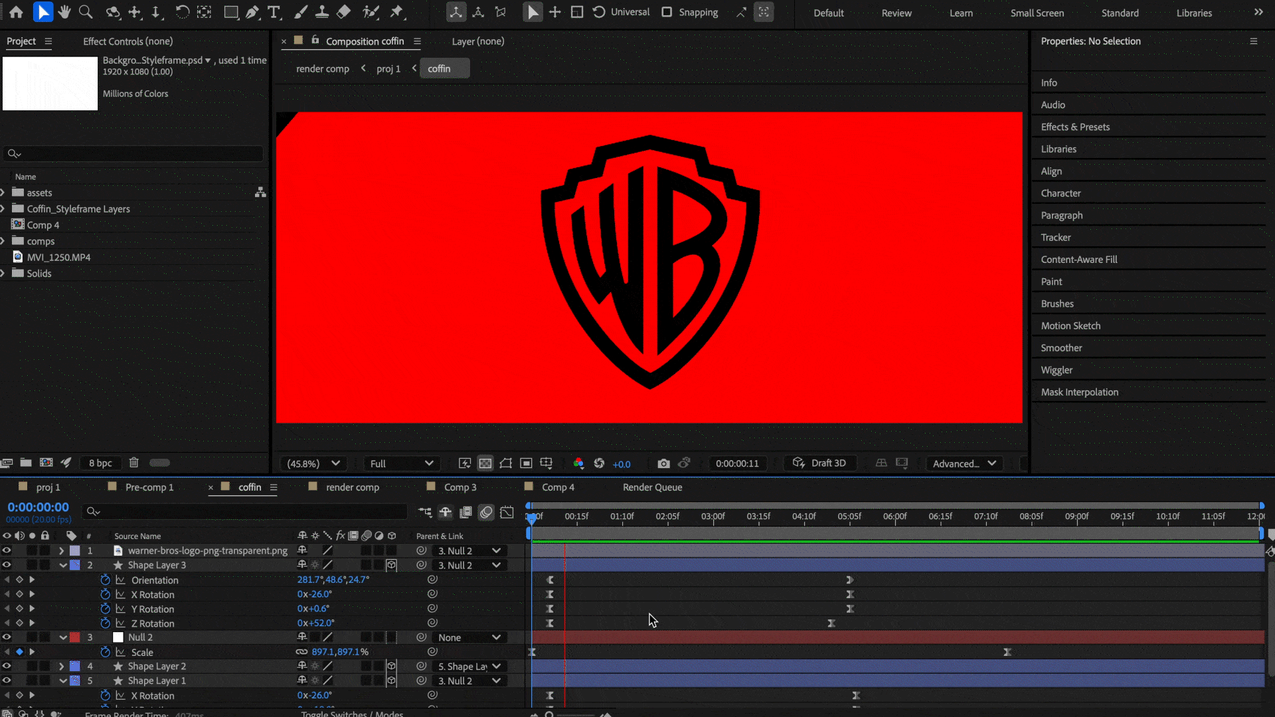Open the Null 2 parent dropdown set to None
The width and height of the screenshot is (1275, 717).
coord(469,637)
